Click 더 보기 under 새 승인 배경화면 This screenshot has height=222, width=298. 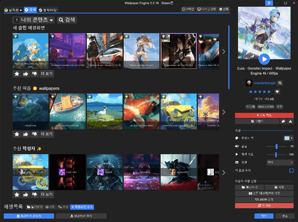47,74
